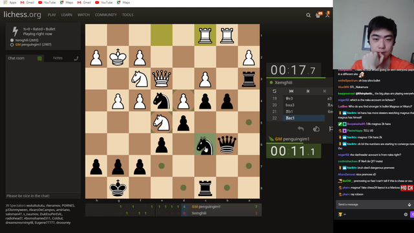Viewport: 414px width, 233px height.
Task: Open the notifications icon with badge 1
Action: point(327,15)
